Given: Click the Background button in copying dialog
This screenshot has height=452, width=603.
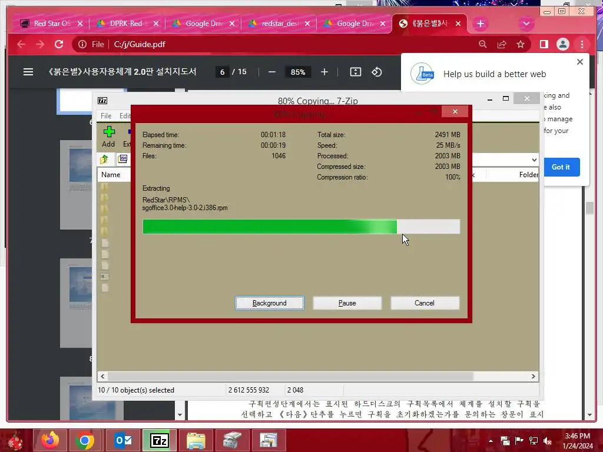Looking at the screenshot, I should [x=270, y=303].
